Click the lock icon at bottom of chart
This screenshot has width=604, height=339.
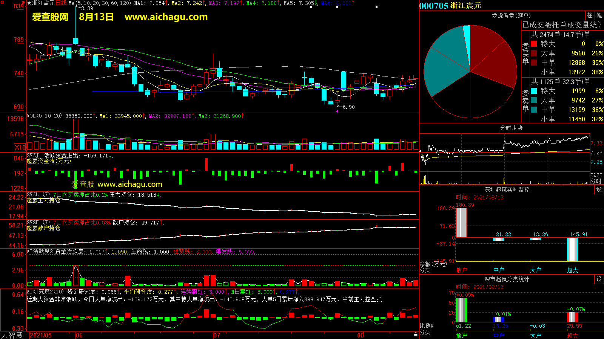pos(416,334)
